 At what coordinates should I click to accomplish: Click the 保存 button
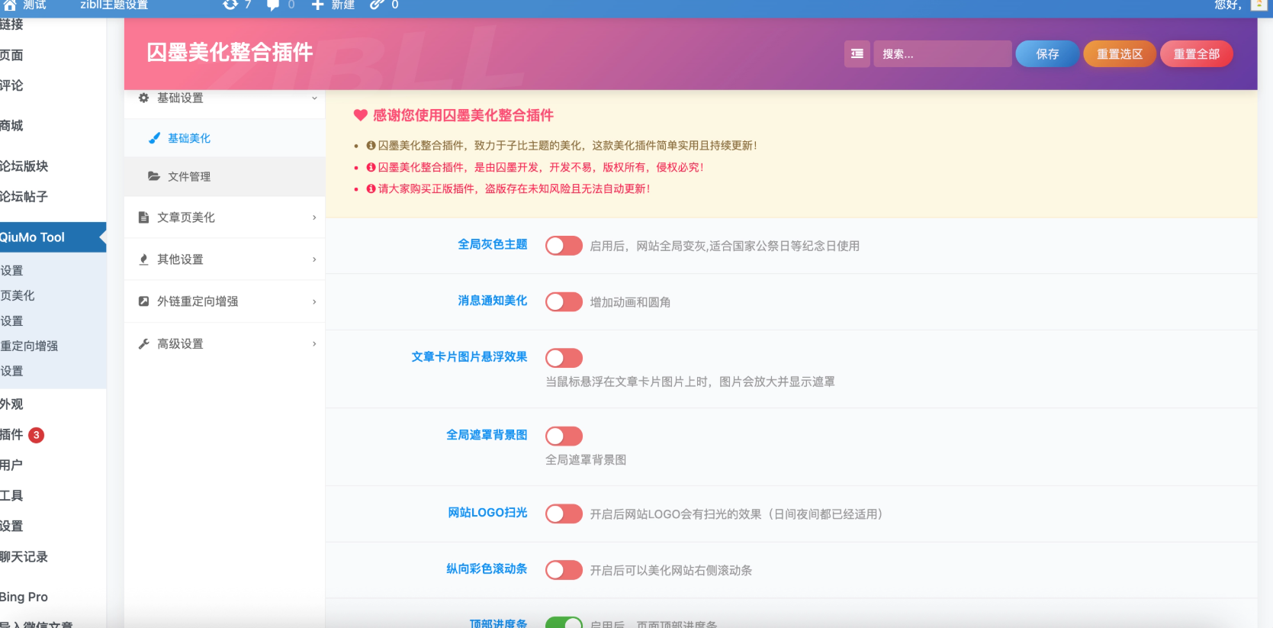[1047, 54]
